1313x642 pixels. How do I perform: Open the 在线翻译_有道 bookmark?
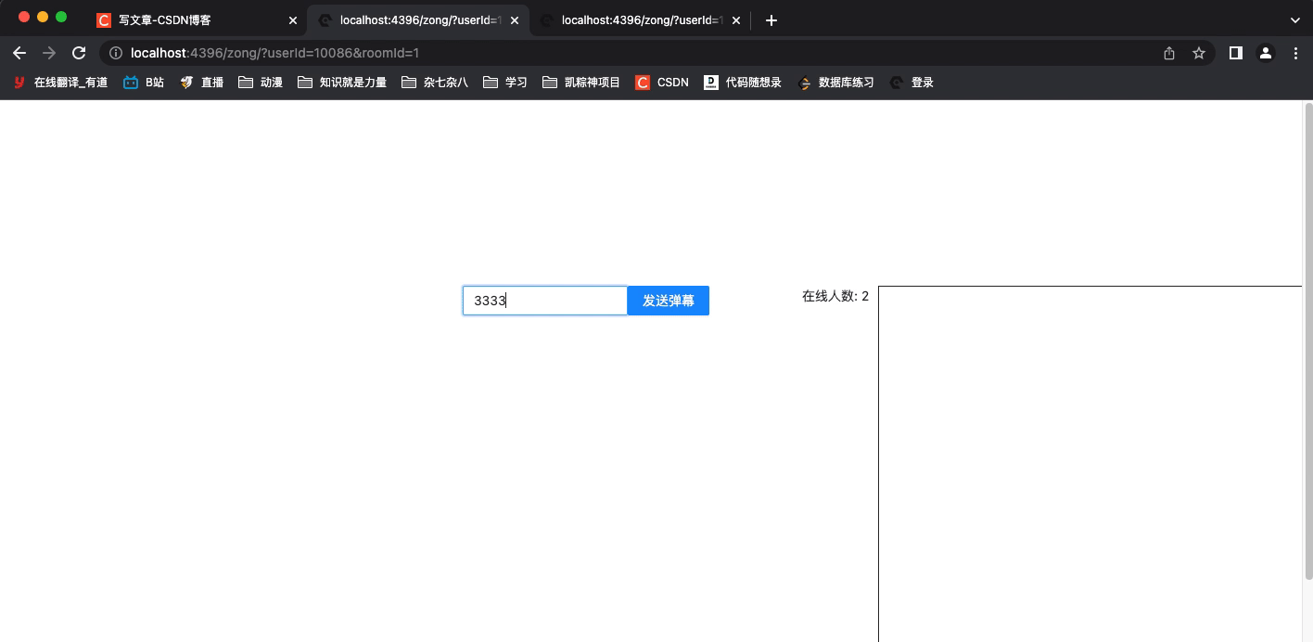coord(60,83)
